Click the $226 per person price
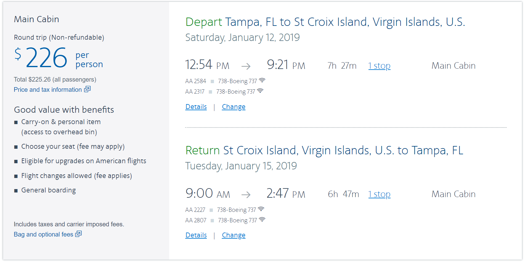 tap(47, 58)
